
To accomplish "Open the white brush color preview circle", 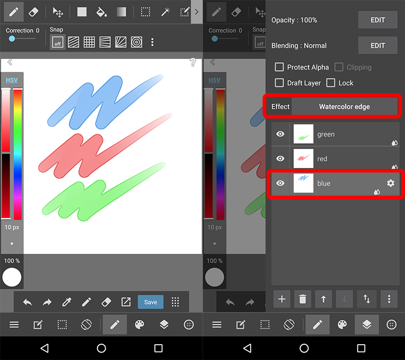I will 12,277.
